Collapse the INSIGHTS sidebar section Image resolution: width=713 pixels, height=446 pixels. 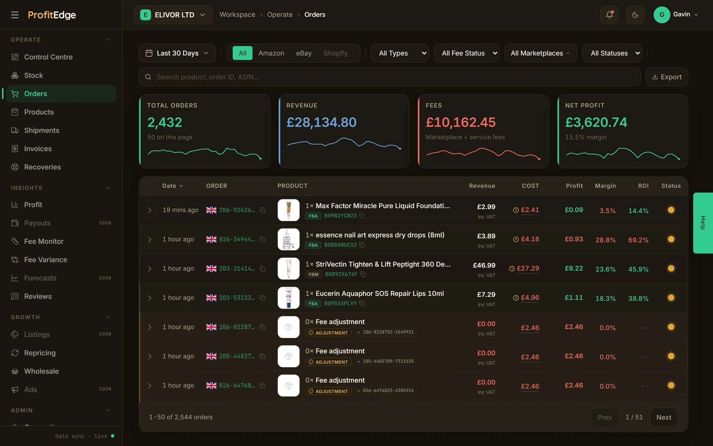pos(108,188)
